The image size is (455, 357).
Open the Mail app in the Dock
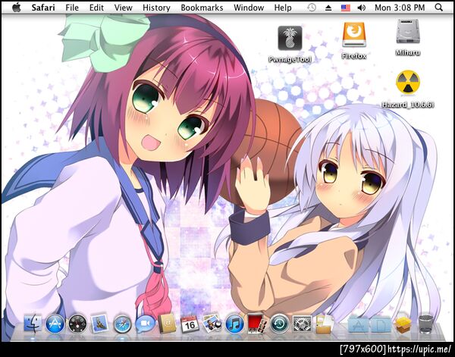100,324
